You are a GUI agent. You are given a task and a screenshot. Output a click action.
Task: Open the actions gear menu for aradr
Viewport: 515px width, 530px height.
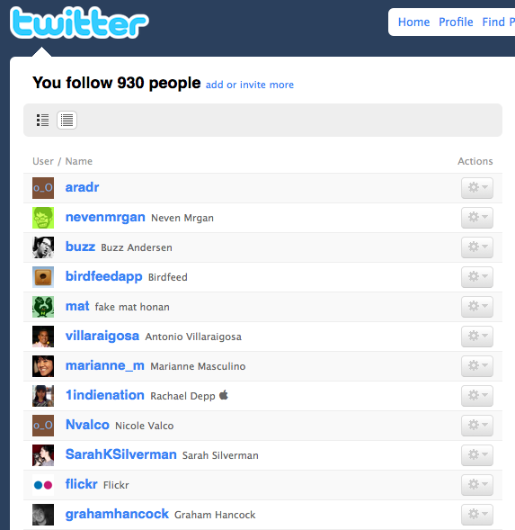pyautogui.click(x=477, y=187)
